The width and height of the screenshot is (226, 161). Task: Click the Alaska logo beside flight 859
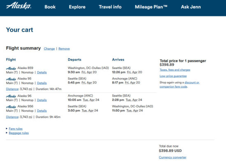click(x=11, y=68)
